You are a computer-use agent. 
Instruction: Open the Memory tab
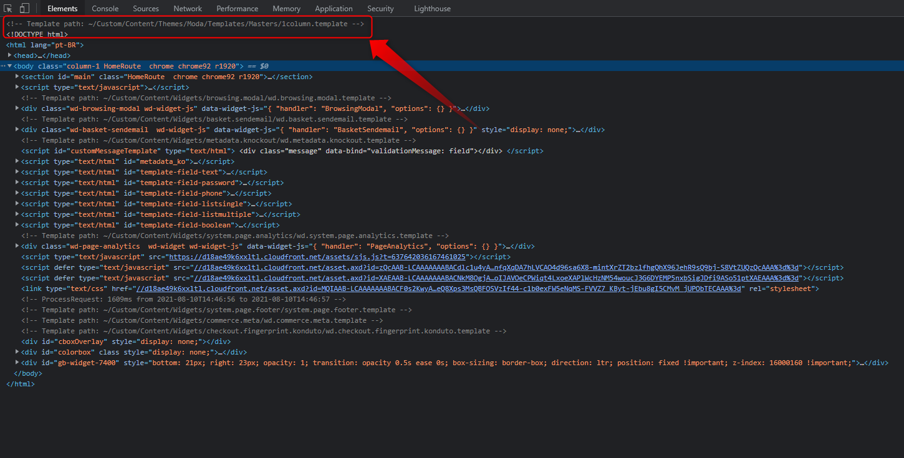tap(287, 9)
